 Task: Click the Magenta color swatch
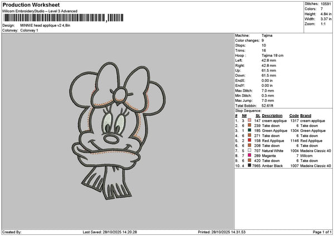(249, 155)
